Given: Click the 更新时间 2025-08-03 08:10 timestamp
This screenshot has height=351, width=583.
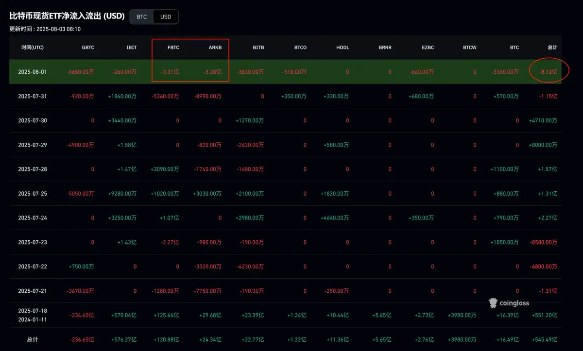Looking at the screenshot, I should [45, 29].
